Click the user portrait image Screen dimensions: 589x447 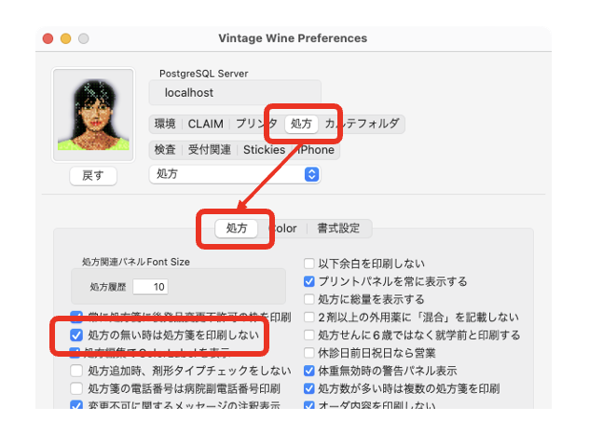(91, 110)
